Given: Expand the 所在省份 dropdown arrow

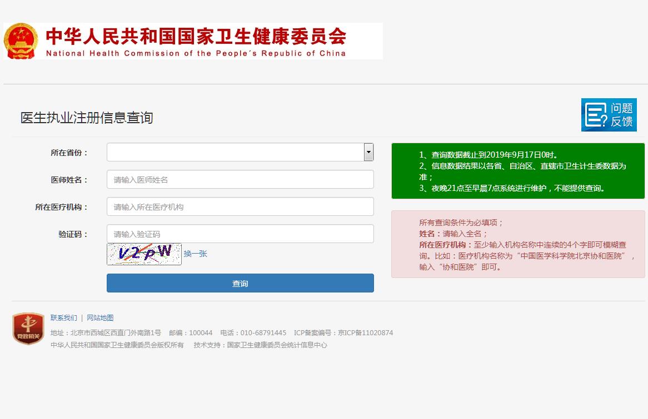Looking at the screenshot, I should 368,152.
